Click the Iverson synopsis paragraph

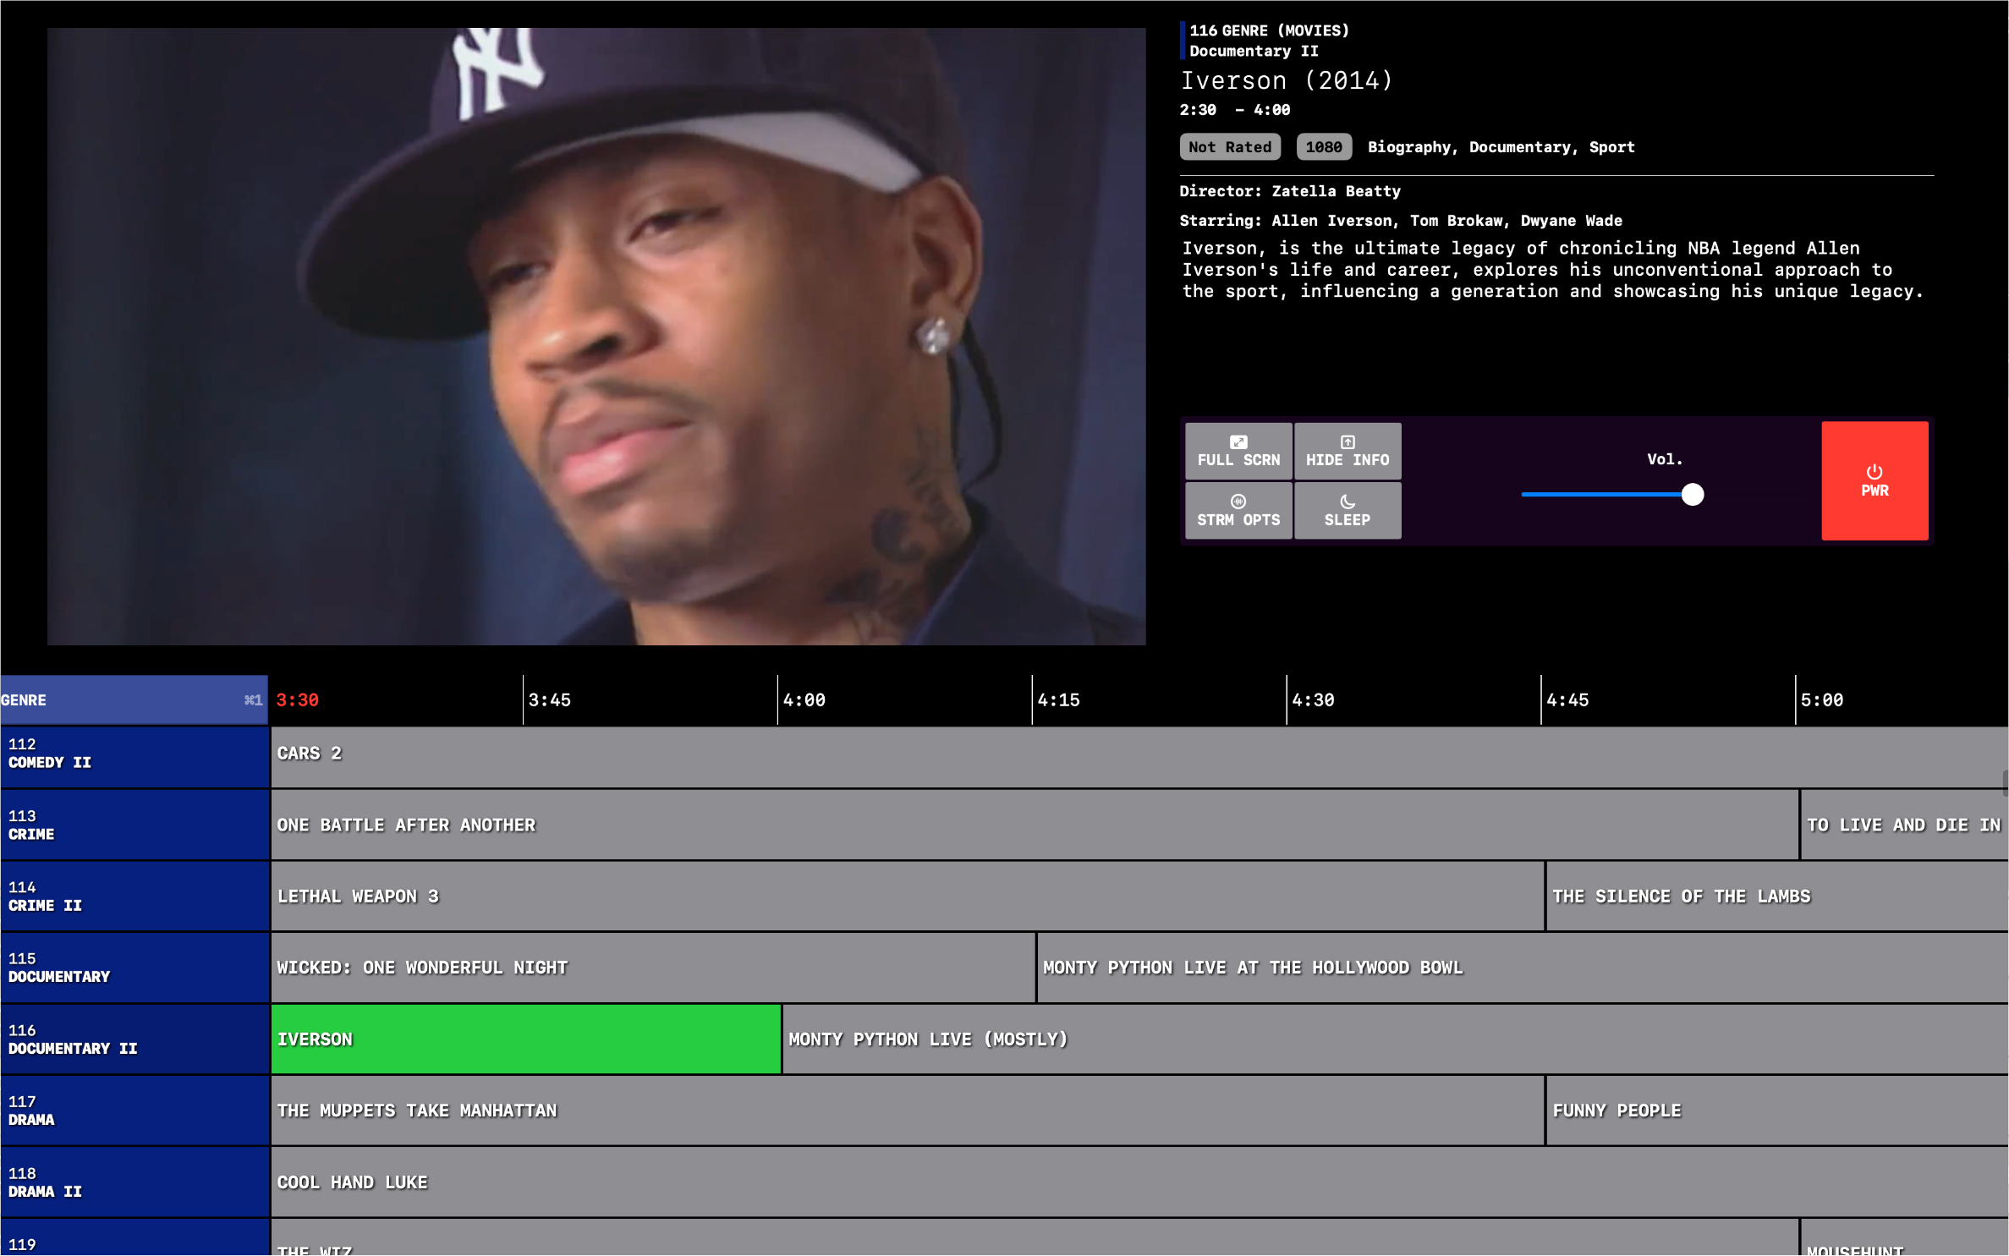[x=1552, y=270]
